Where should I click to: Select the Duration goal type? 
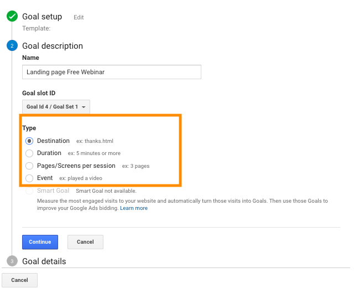tap(30, 153)
